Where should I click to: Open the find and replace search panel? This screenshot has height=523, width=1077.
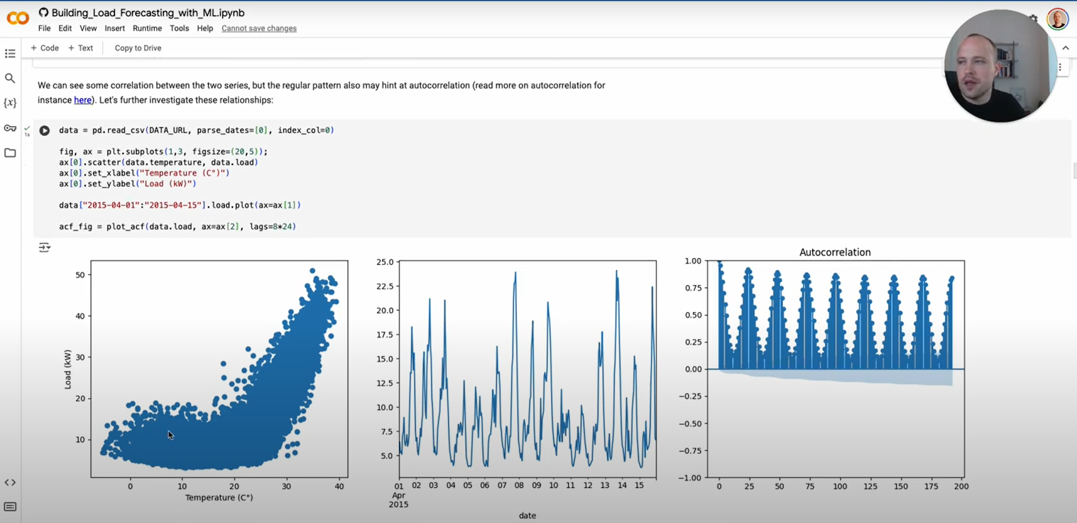tap(10, 78)
